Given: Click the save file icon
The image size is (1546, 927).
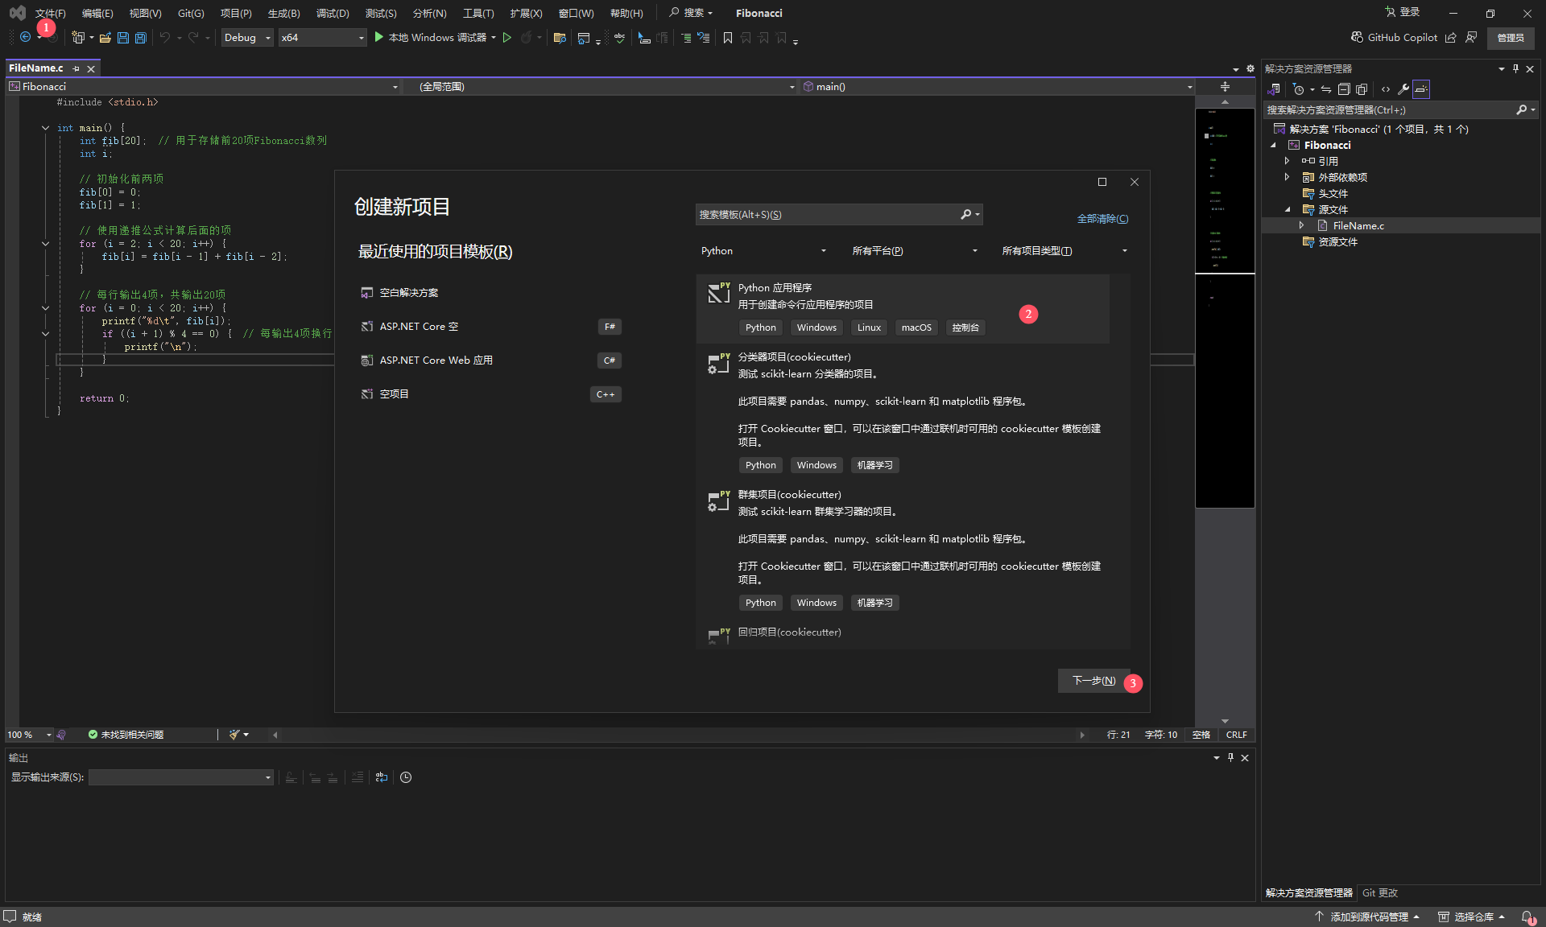Looking at the screenshot, I should click(122, 38).
